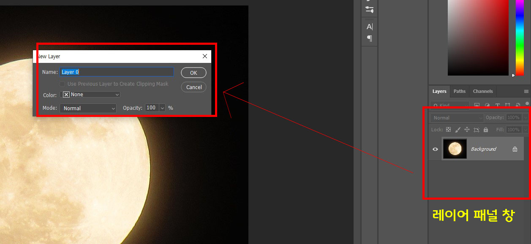Open the Mode dropdown in New Layer dialog

pyautogui.click(x=88, y=108)
